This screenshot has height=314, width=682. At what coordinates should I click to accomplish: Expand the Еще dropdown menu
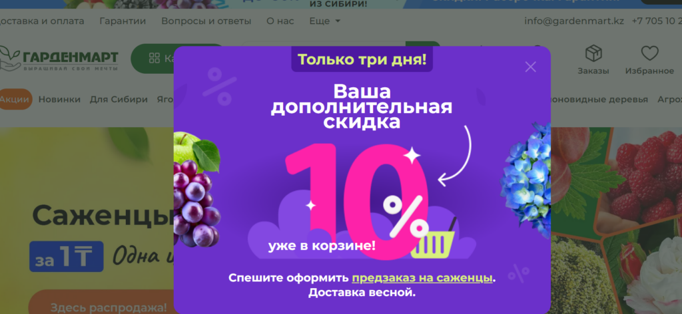[324, 21]
